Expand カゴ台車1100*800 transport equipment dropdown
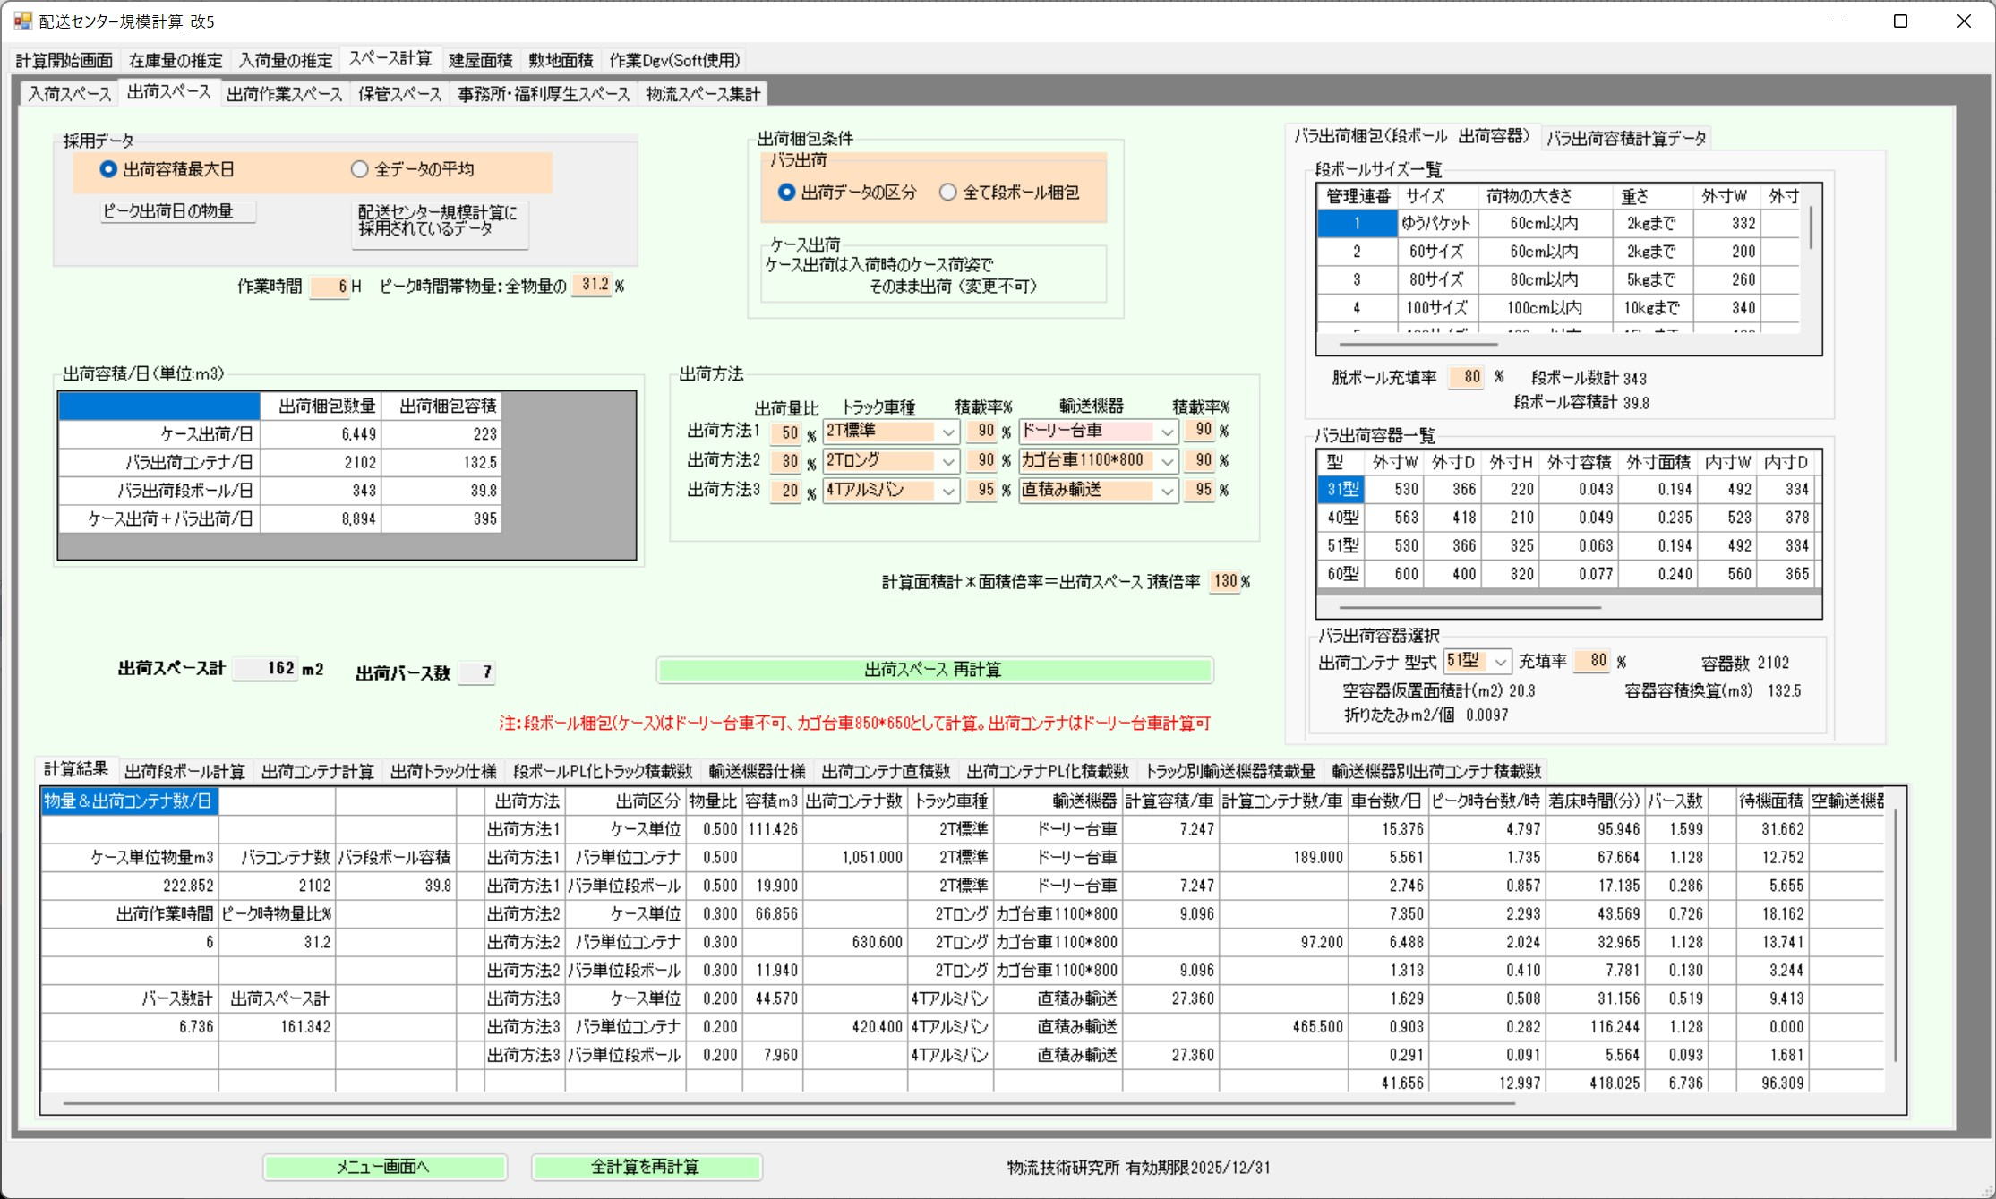 pyautogui.click(x=1167, y=461)
